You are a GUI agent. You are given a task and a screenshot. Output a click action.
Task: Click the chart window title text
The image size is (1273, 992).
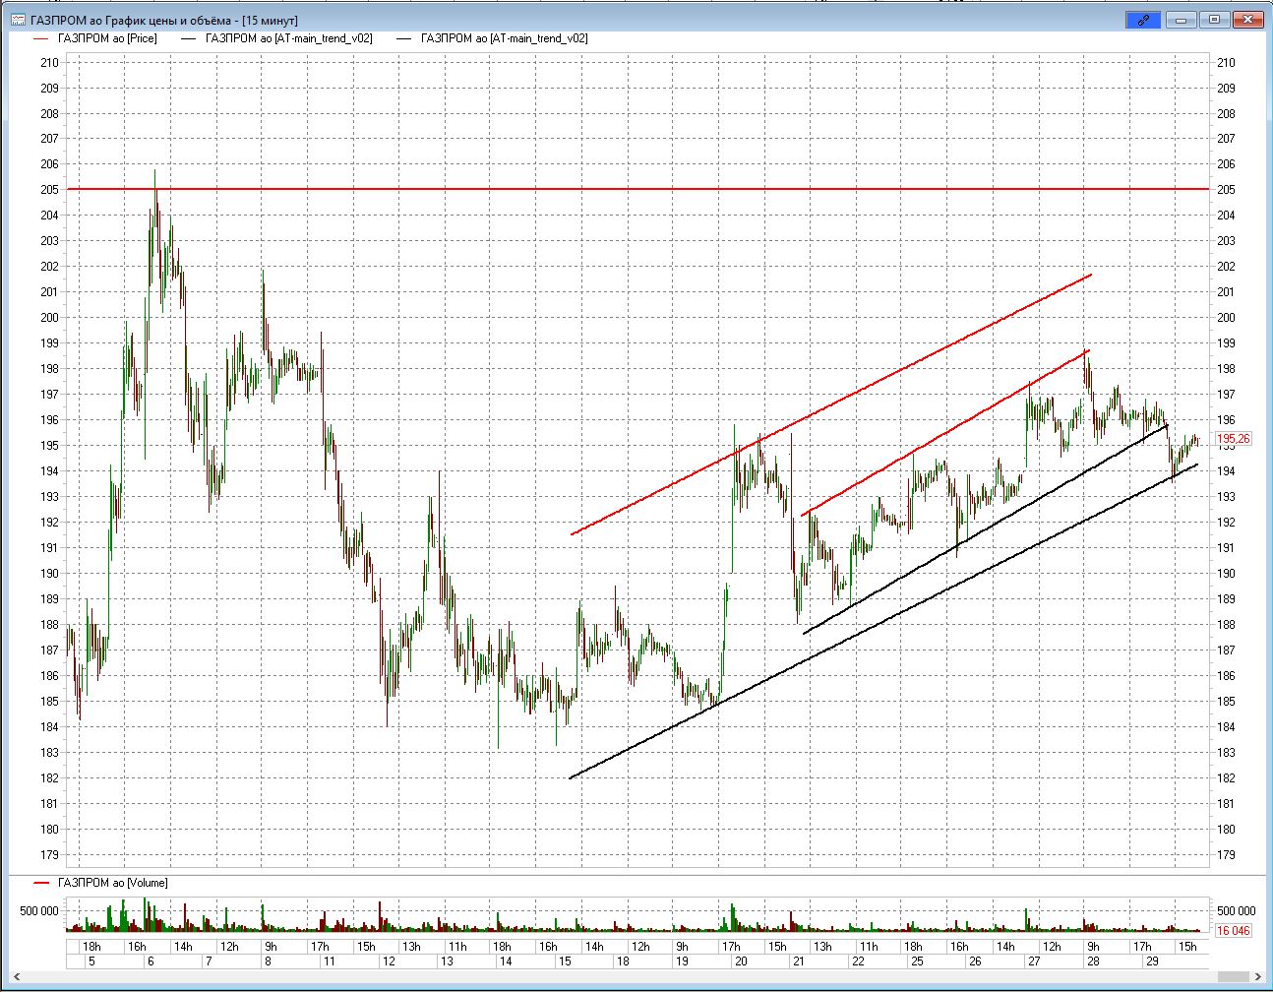(164, 20)
